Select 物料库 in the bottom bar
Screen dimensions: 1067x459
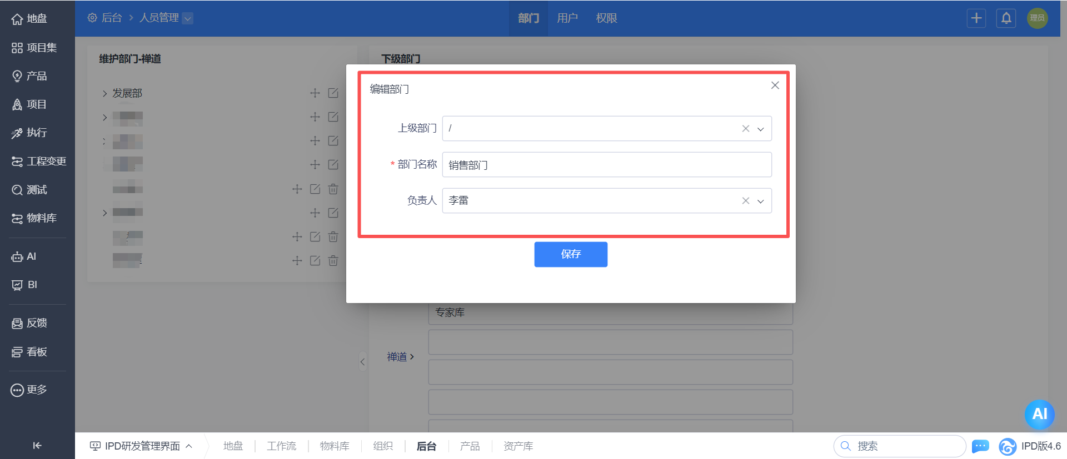point(335,446)
